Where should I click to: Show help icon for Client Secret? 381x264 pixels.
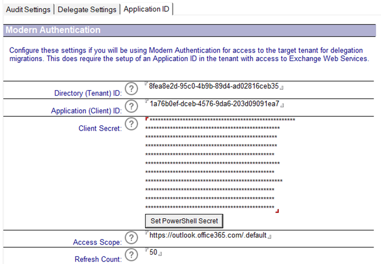130,125
